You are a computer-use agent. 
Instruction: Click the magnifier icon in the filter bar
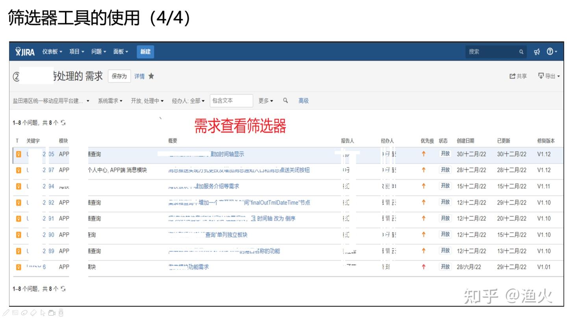coord(285,101)
